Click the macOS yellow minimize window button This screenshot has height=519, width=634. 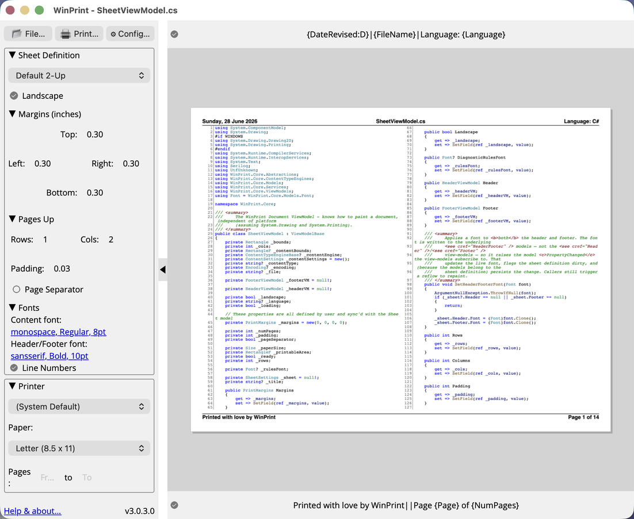point(25,10)
